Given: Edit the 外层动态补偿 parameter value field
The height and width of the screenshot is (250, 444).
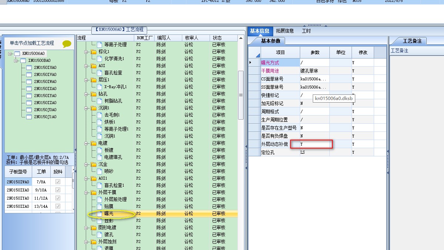Looking at the screenshot, I should 315,144.
